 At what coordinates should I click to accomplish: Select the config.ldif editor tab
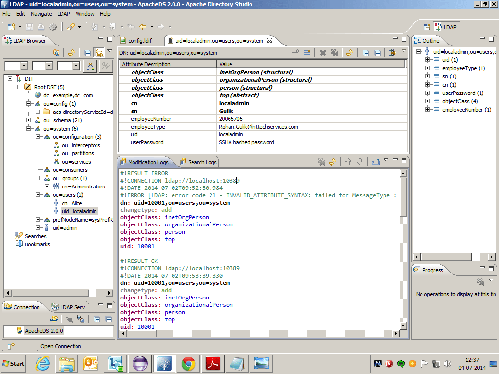(x=141, y=41)
